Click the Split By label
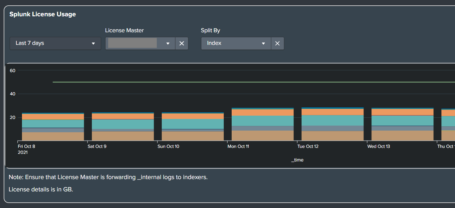 tap(210, 30)
